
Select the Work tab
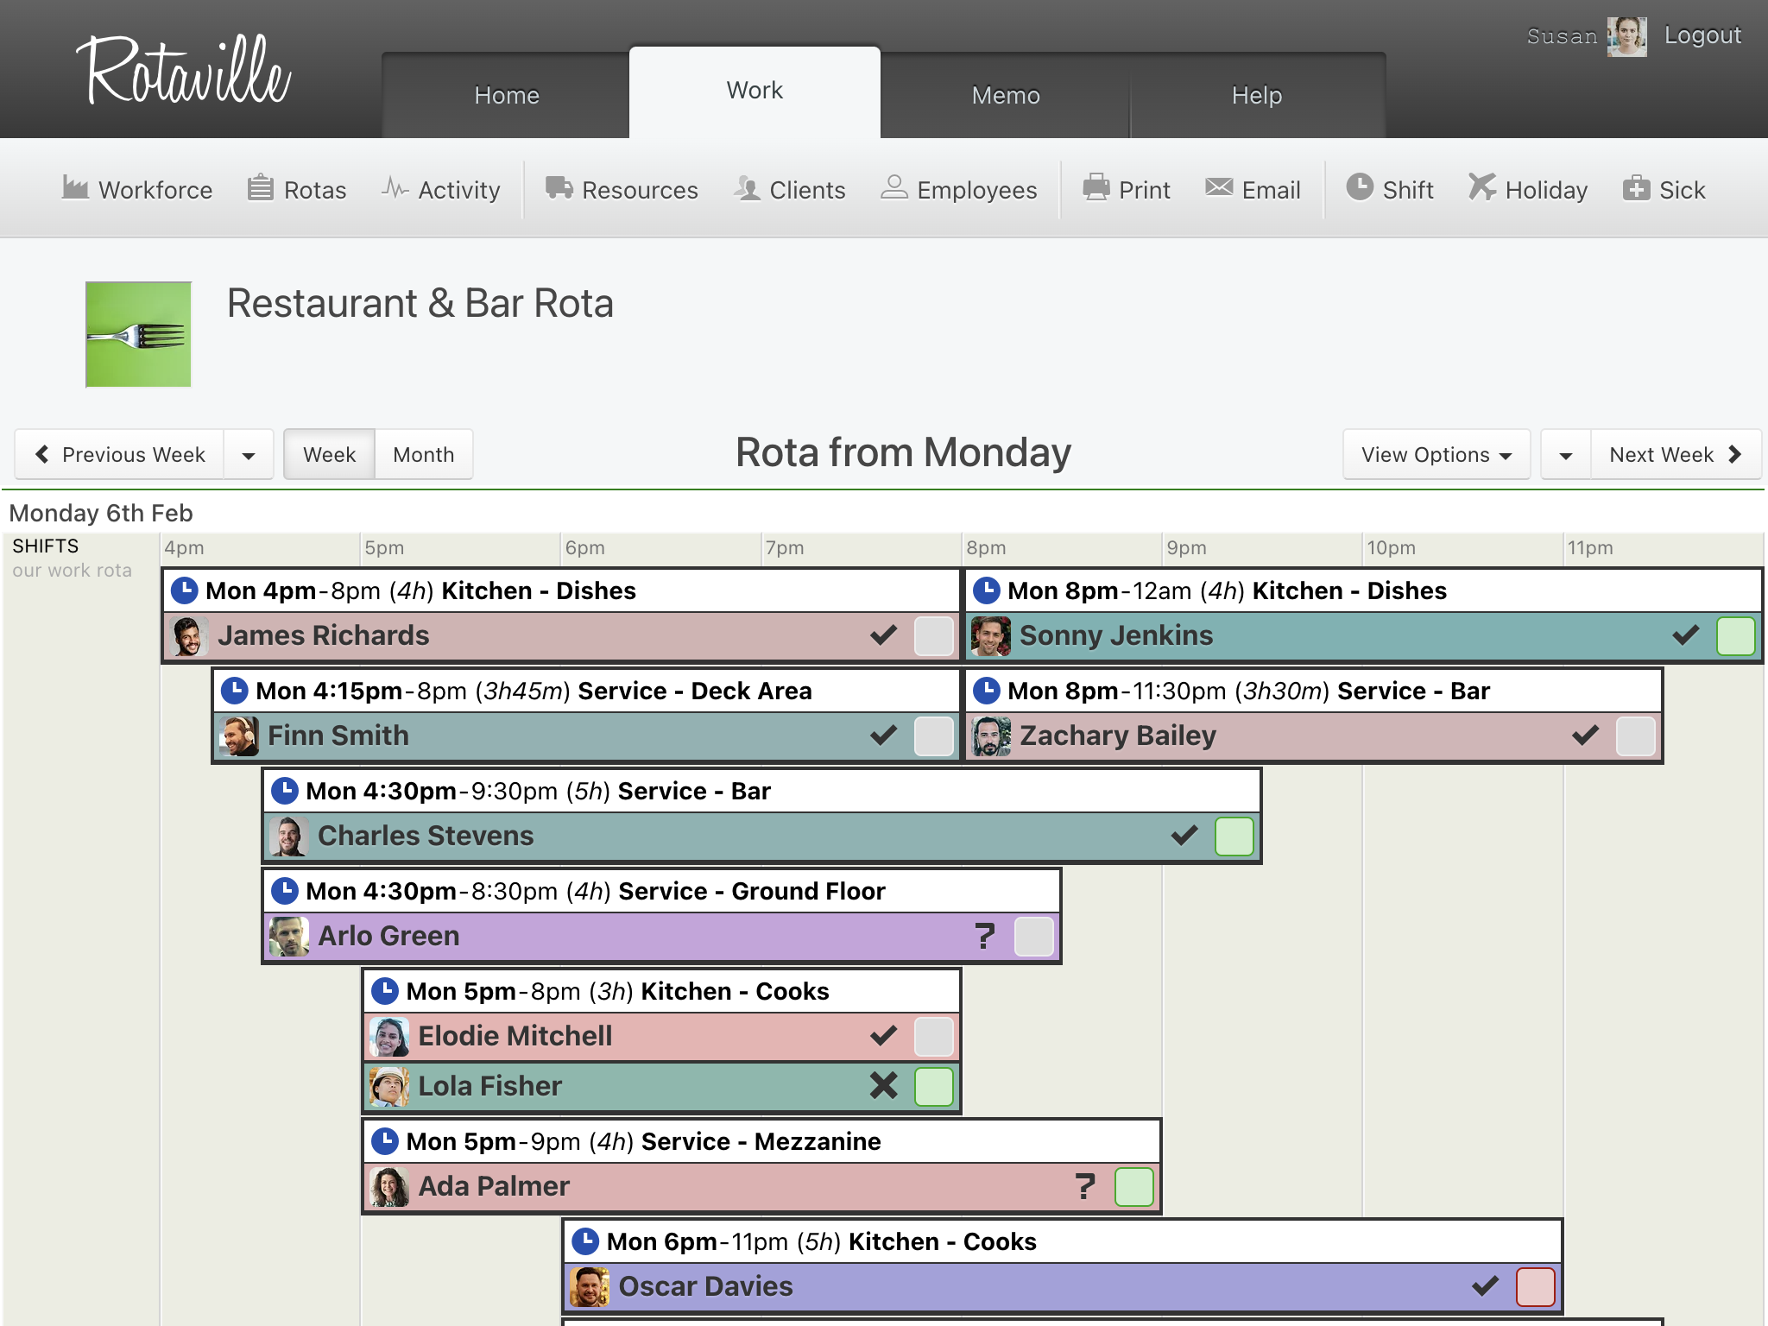pos(755,91)
